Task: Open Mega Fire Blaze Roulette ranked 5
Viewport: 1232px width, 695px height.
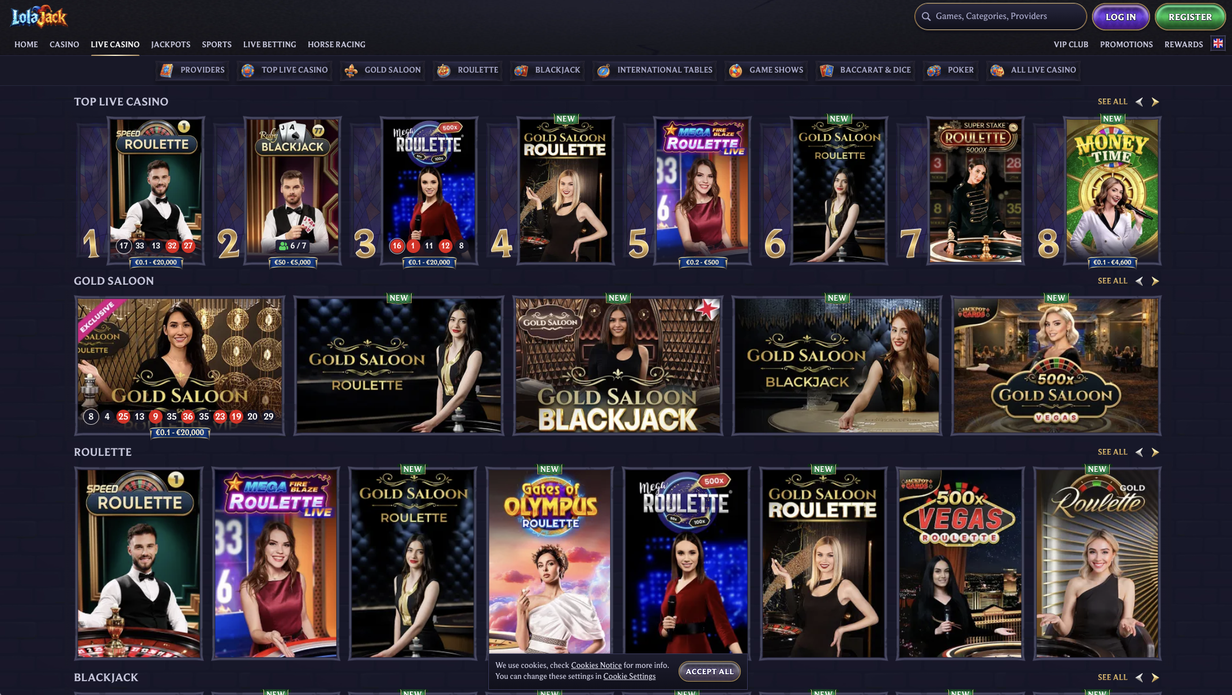Action: coord(702,190)
